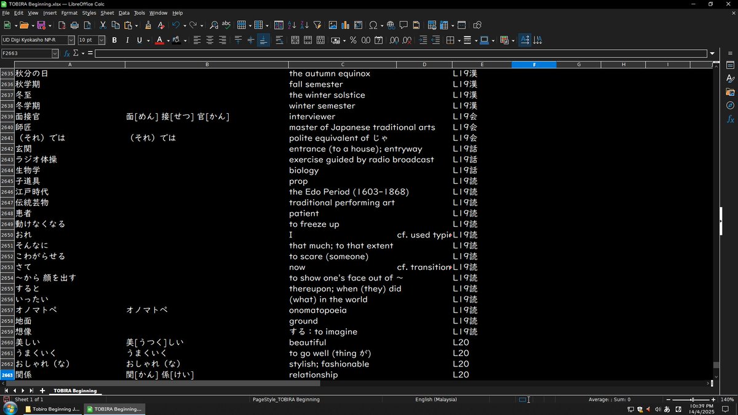This screenshot has height=415, width=738.
Task: Toggle Bold formatting
Action: point(114,40)
